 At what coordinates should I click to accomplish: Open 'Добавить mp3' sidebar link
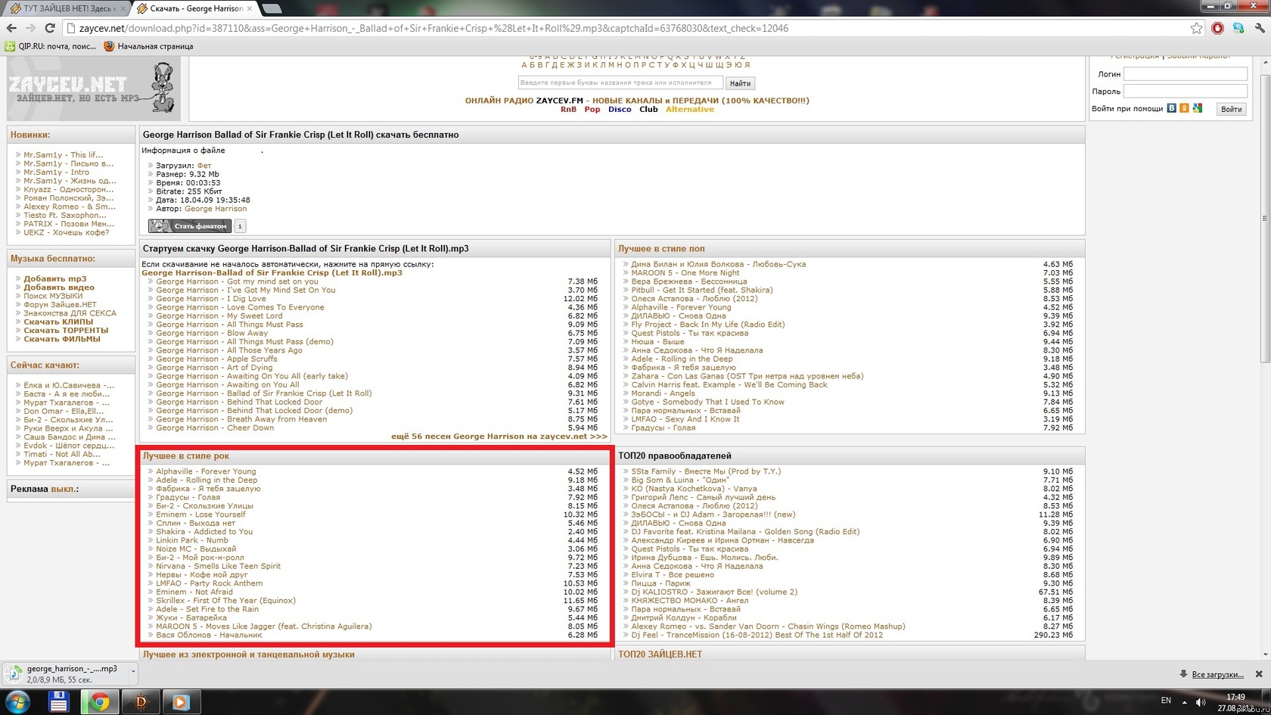(55, 279)
